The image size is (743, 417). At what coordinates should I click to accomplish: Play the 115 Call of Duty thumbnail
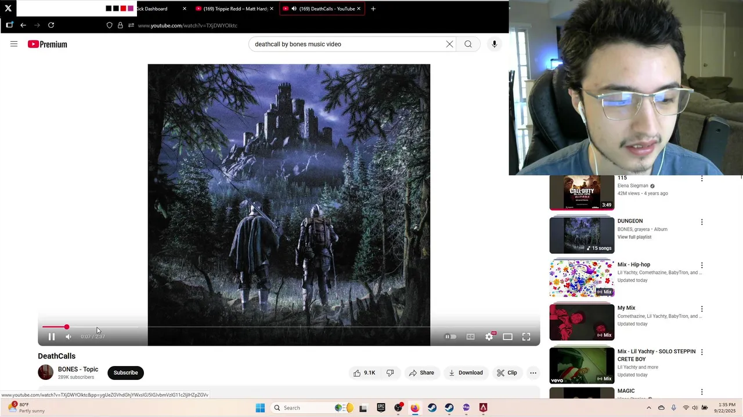(582, 192)
